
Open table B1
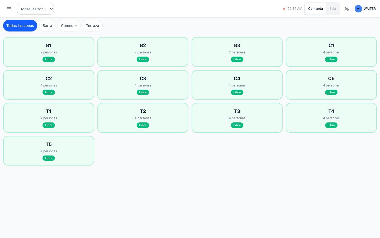click(49, 52)
